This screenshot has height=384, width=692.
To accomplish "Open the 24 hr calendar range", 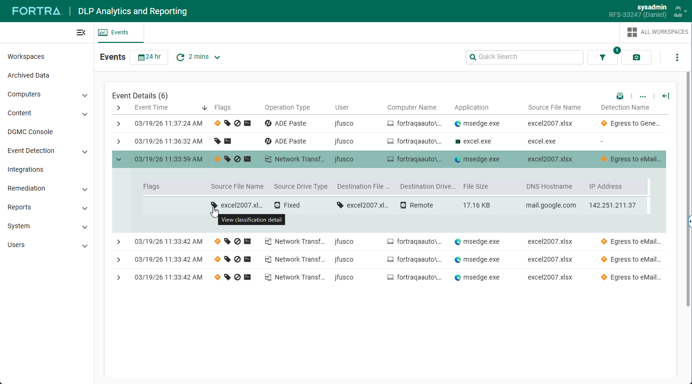I will (149, 57).
